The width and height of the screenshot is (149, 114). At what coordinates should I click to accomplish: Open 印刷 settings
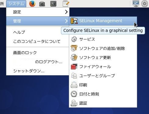pos(103,85)
